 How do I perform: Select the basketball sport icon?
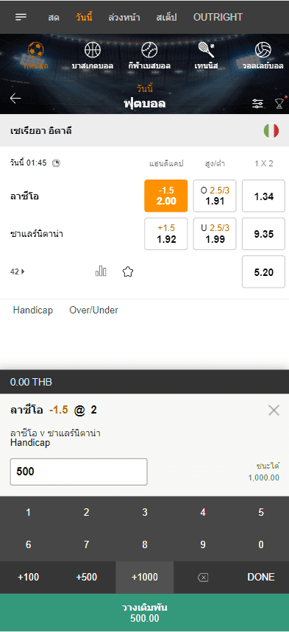93,50
